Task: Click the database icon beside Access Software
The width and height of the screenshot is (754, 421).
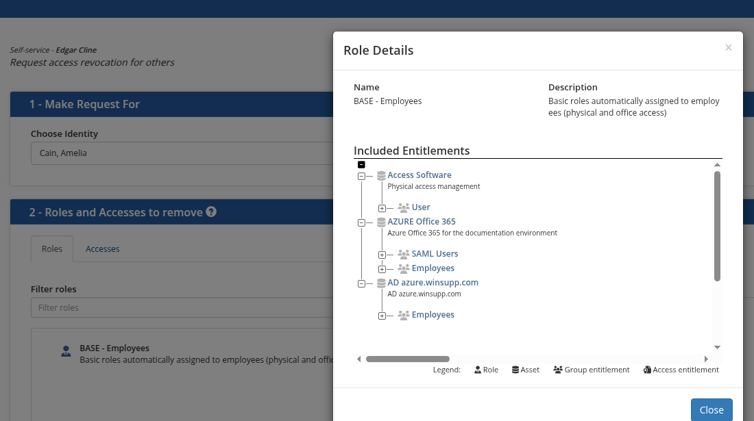Action: [381, 176]
